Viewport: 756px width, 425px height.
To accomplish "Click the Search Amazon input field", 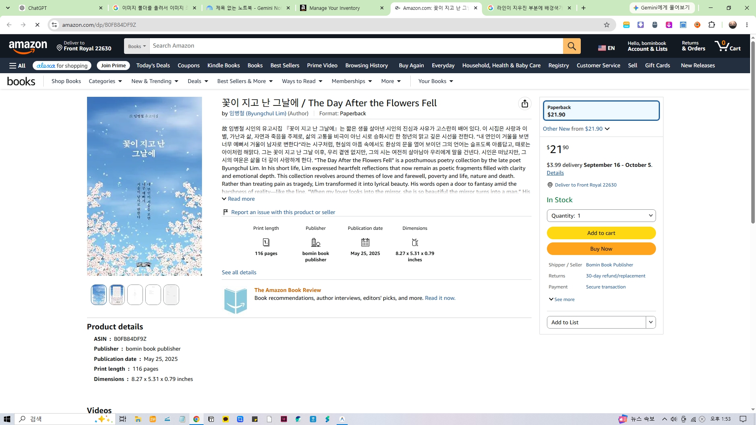I will [x=356, y=46].
